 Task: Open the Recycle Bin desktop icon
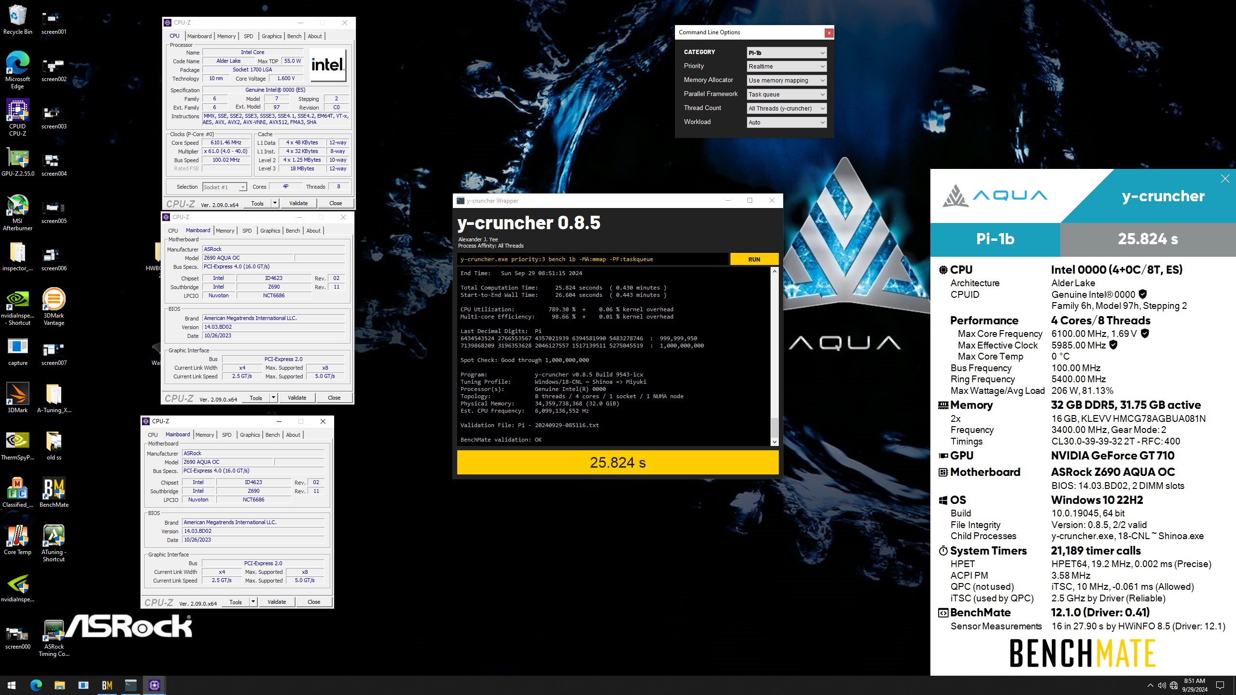point(17,19)
